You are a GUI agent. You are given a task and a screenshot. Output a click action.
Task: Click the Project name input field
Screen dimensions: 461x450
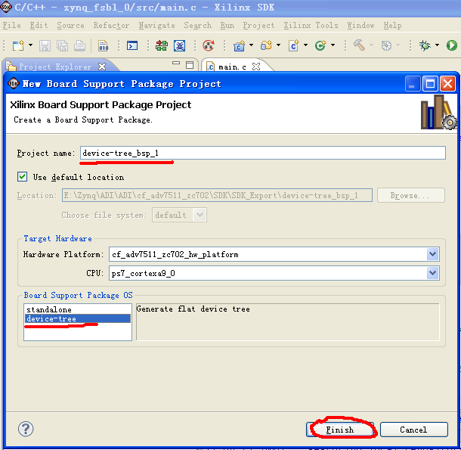262,153
